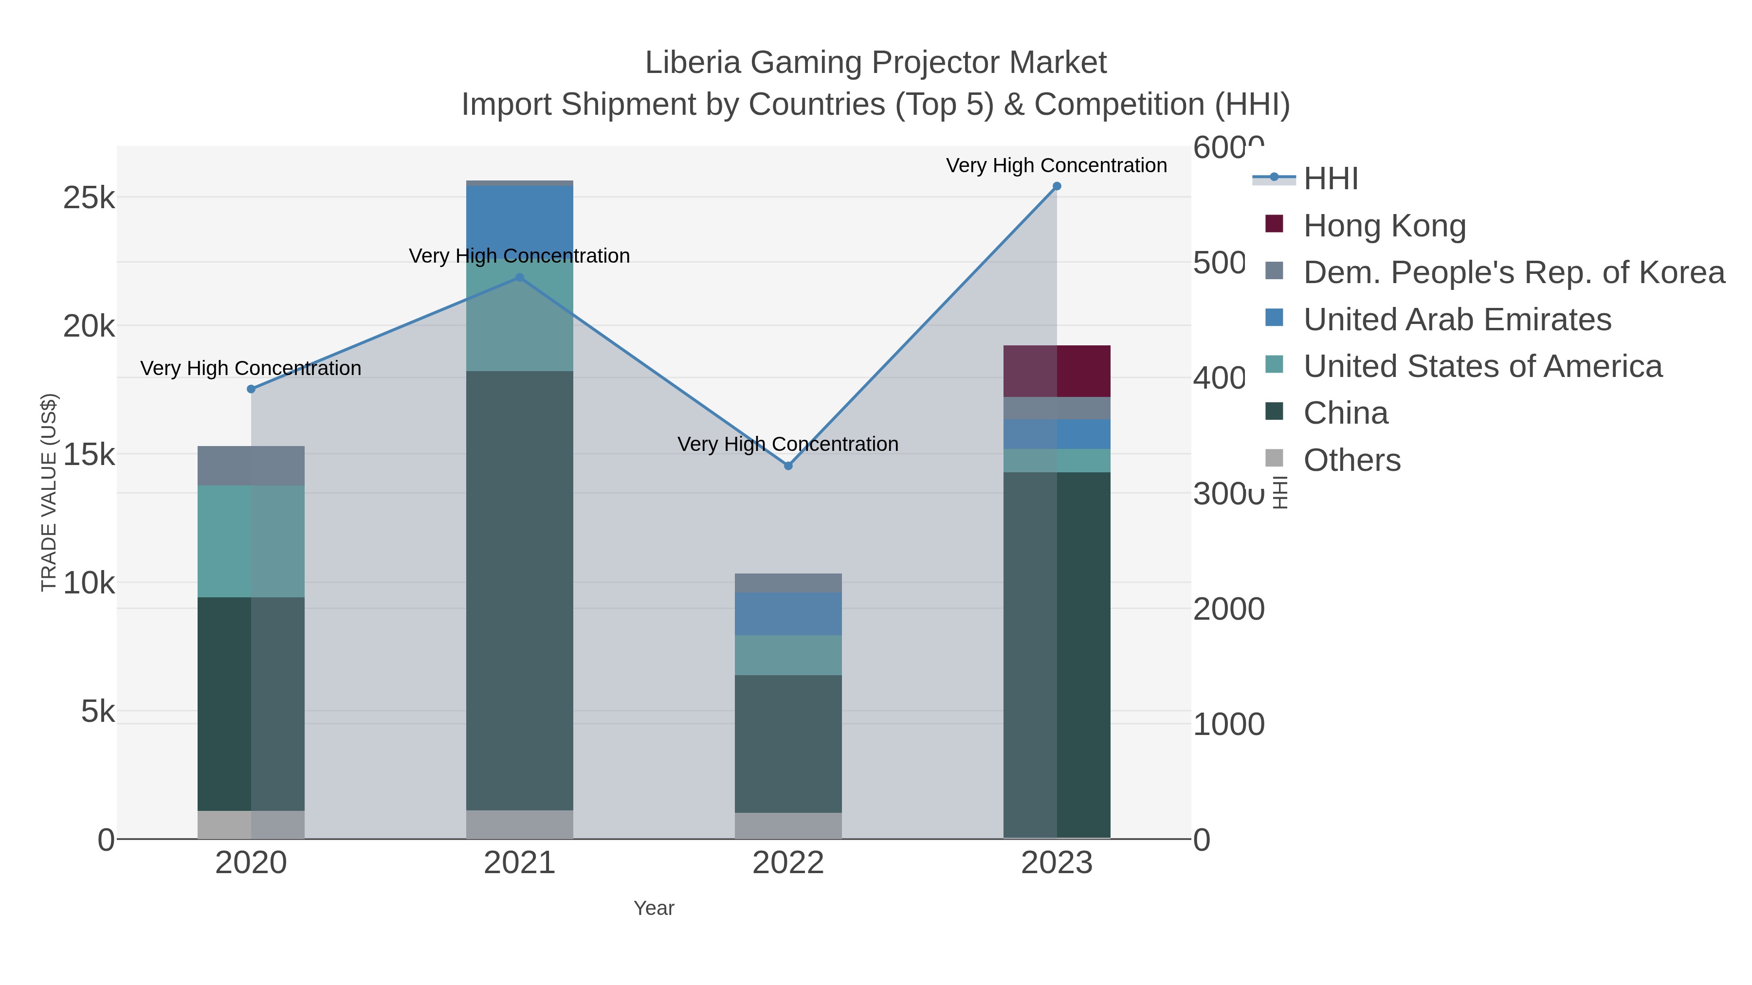
Task: Click the 'TRADE VALUE (US$)' axis title
Action: 49,492
